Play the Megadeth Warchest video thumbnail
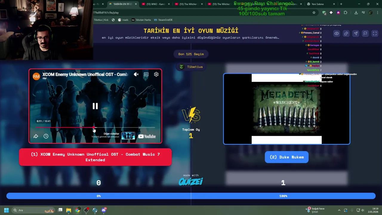382x215 pixels. tap(286, 109)
